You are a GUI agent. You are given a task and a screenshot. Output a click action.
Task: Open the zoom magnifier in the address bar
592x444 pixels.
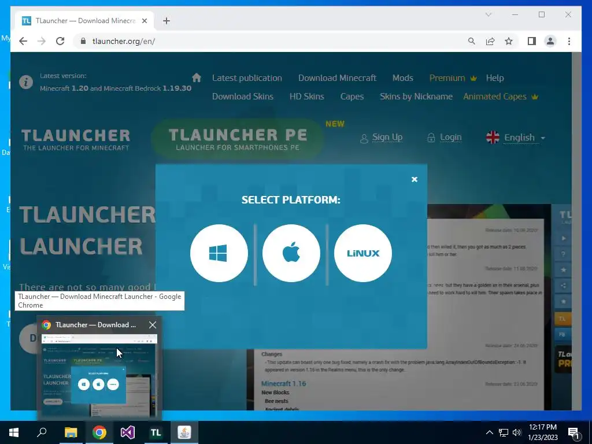coord(472,41)
